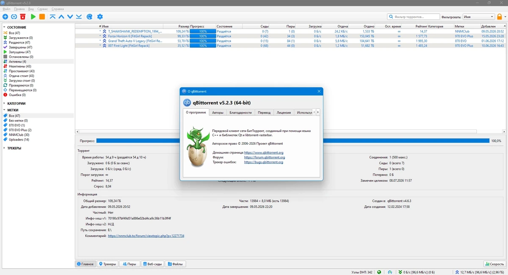Switch to the Перевод tab
This screenshot has width=508, height=275.
[x=264, y=113]
